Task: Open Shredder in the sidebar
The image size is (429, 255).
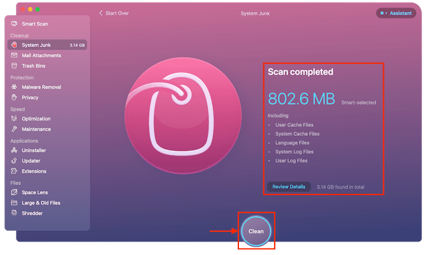Action: (x=47, y=213)
